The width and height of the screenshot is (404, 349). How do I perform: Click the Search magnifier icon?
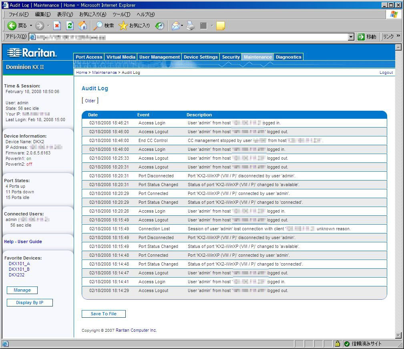click(98, 26)
